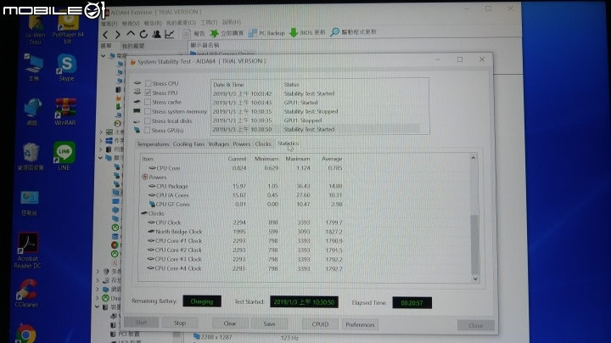Screen dimensions: 611x343
Task: Click the driver update magnifier icon
Action: [x=334, y=32]
